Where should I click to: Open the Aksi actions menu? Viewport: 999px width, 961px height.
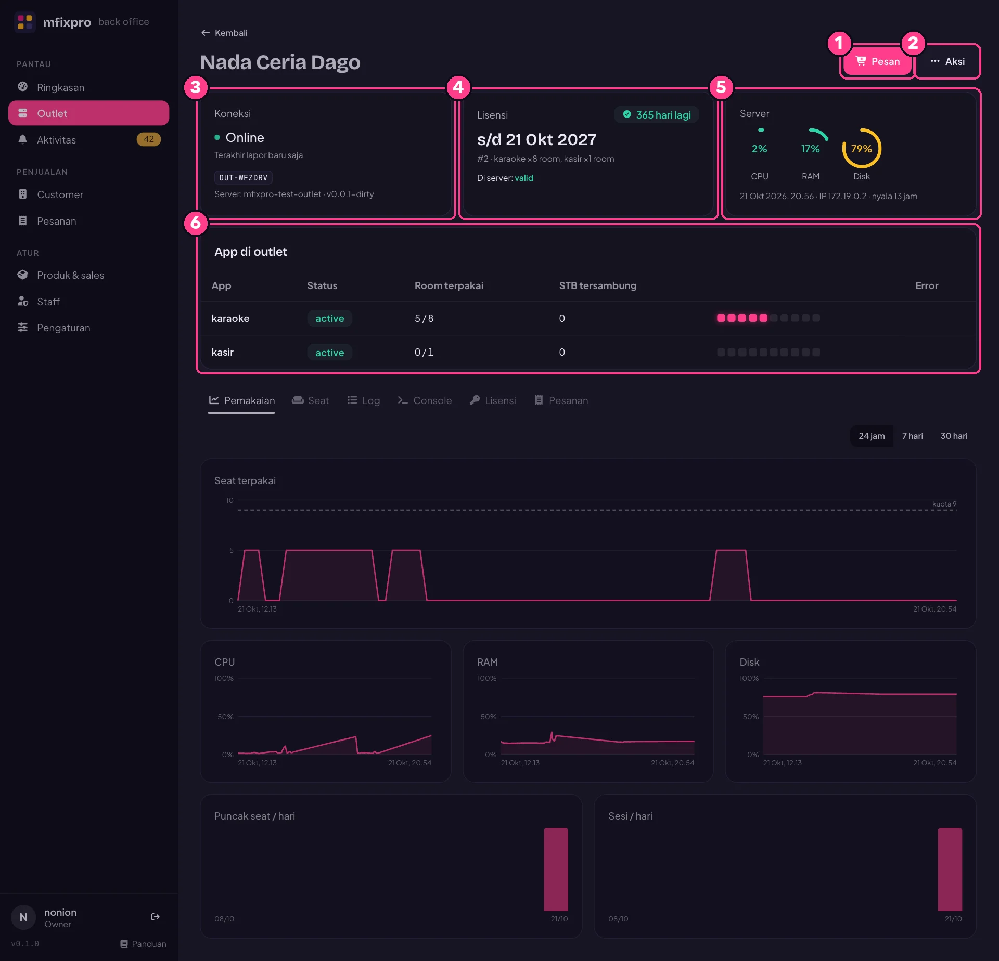[947, 61]
